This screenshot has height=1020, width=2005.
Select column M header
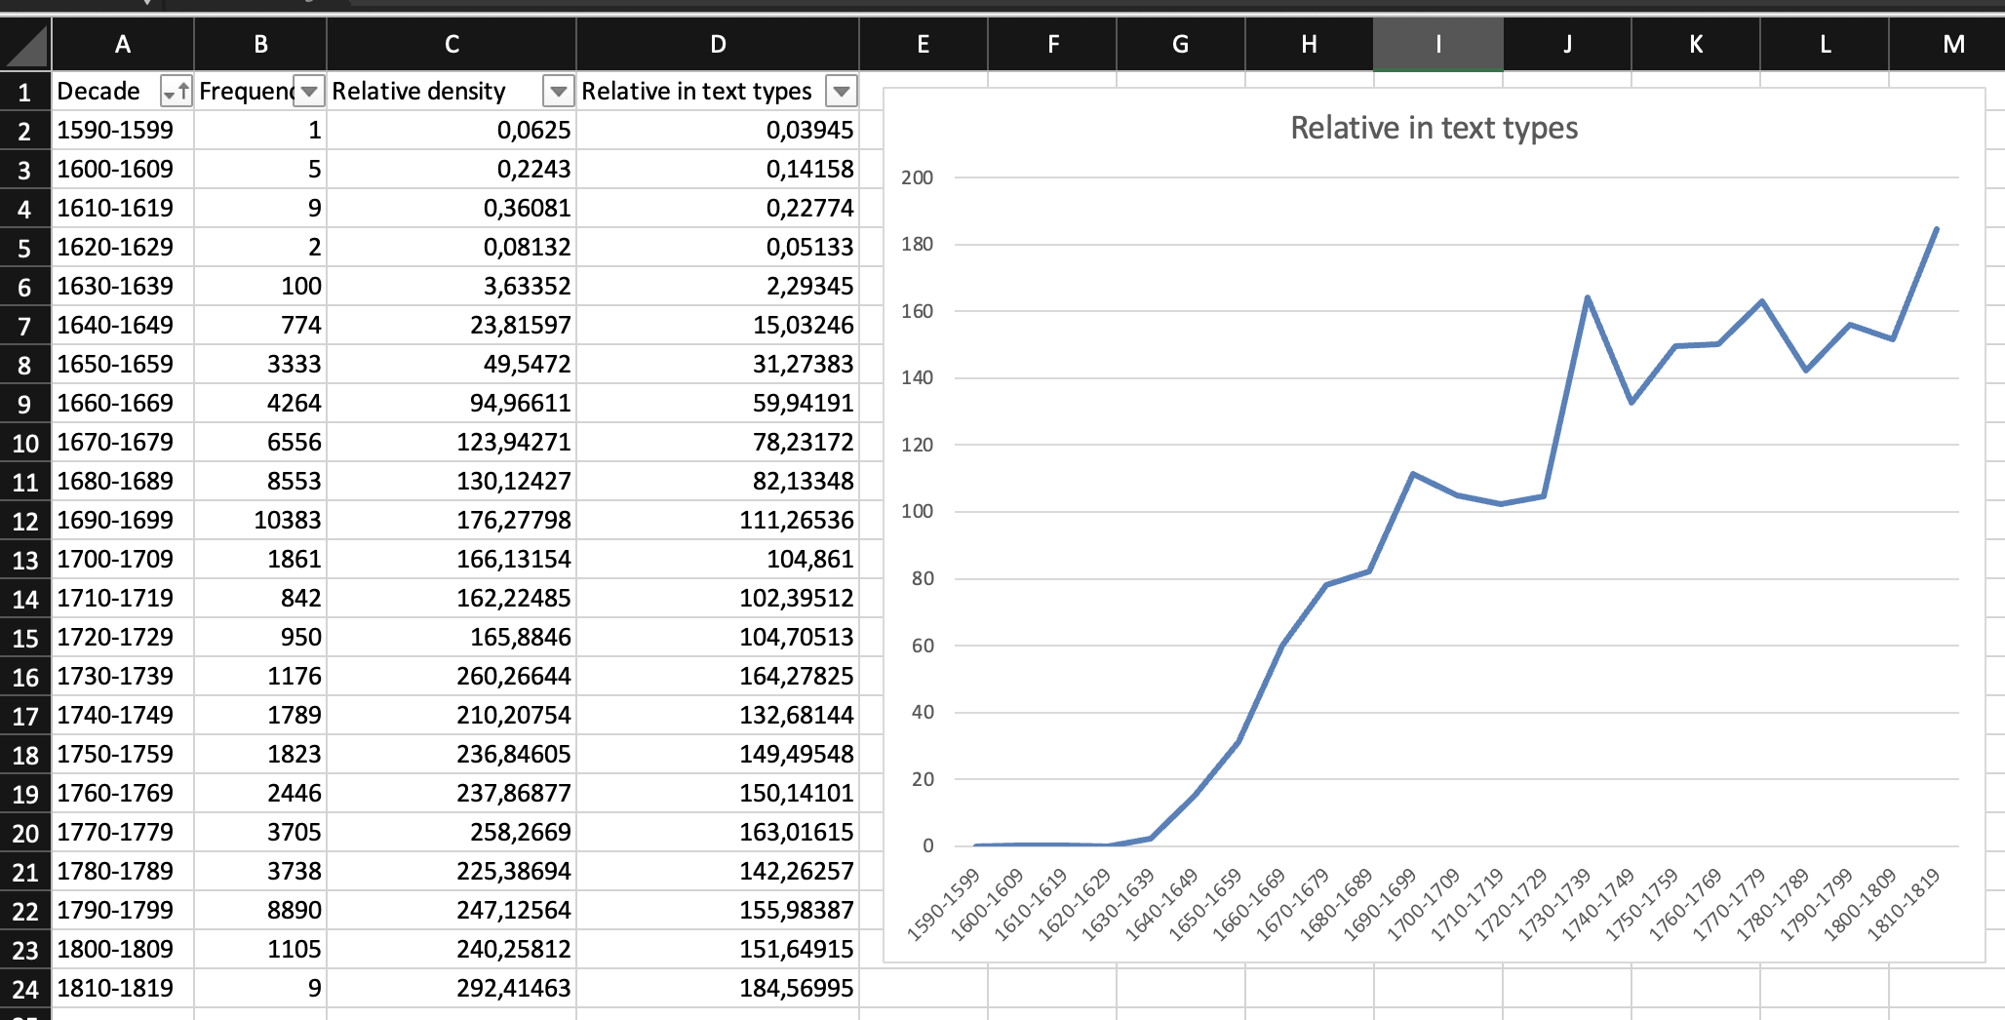tap(1947, 45)
